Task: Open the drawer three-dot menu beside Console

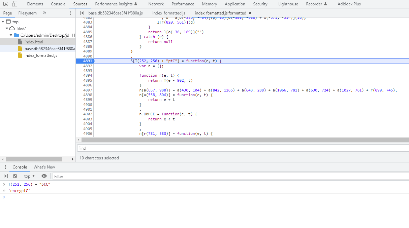Action: pyautogui.click(x=5, y=167)
